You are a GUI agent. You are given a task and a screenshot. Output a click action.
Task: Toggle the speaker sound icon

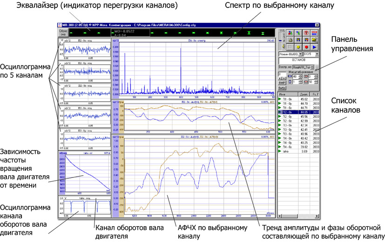click(283, 46)
